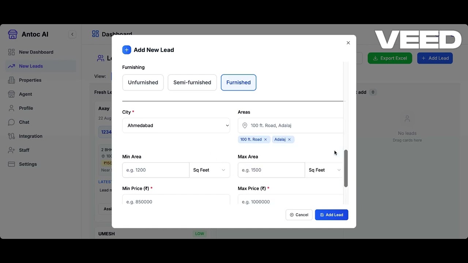This screenshot has height=263, width=468.
Task: Remove the Adalaj area tag
Action: tap(289, 140)
